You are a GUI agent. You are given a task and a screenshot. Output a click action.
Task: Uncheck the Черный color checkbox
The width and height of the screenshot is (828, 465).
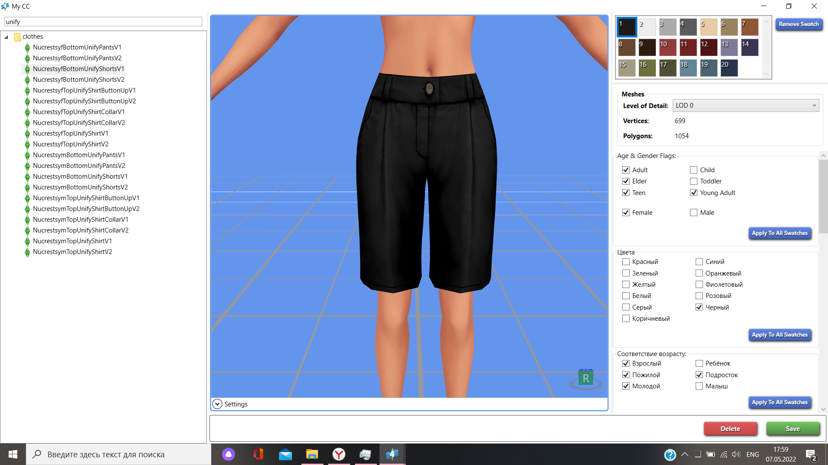point(699,307)
